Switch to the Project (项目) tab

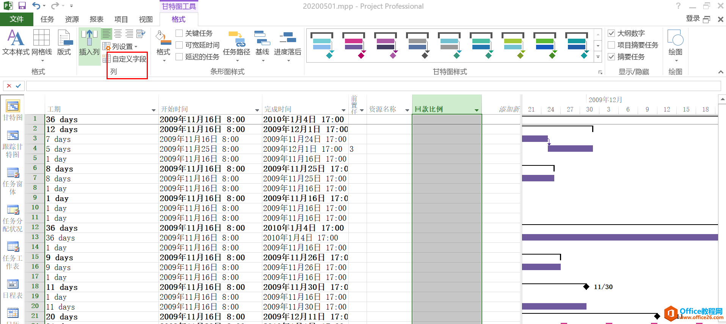tap(121, 19)
